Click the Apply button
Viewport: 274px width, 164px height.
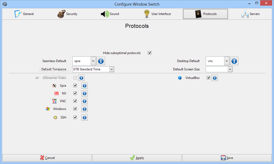(x=137, y=158)
